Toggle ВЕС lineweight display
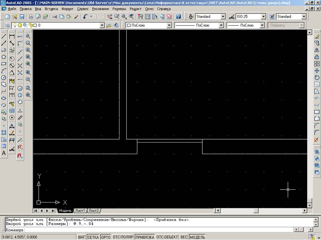 (184, 237)
